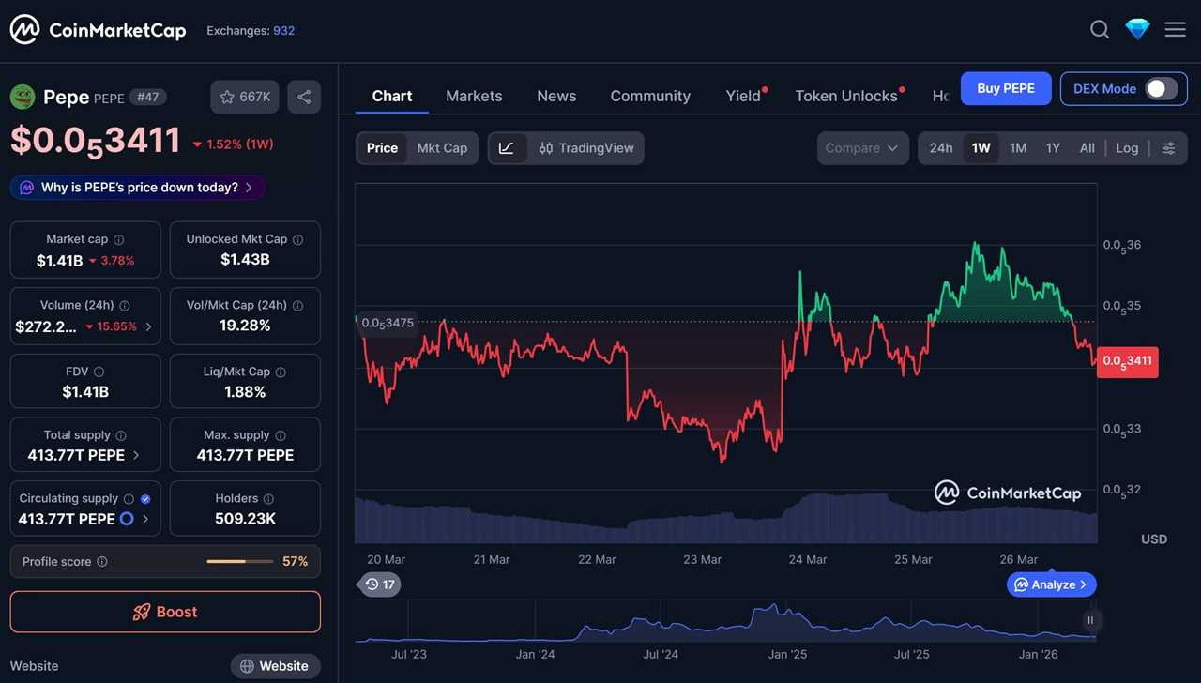This screenshot has width=1201, height=683.
Task: Click the range slider pause handle
Action: click(x=1090, y=620)
